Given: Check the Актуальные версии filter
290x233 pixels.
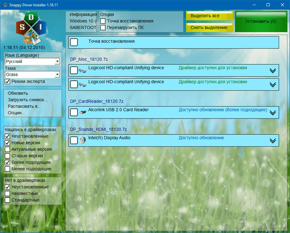Looking at the screenshot, I should click(7, 149).
